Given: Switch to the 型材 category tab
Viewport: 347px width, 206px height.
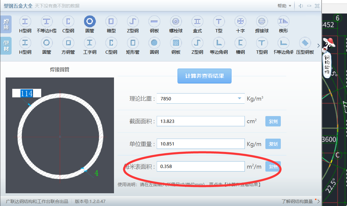Looking at the screenshot, I should [x=6, y=45].
